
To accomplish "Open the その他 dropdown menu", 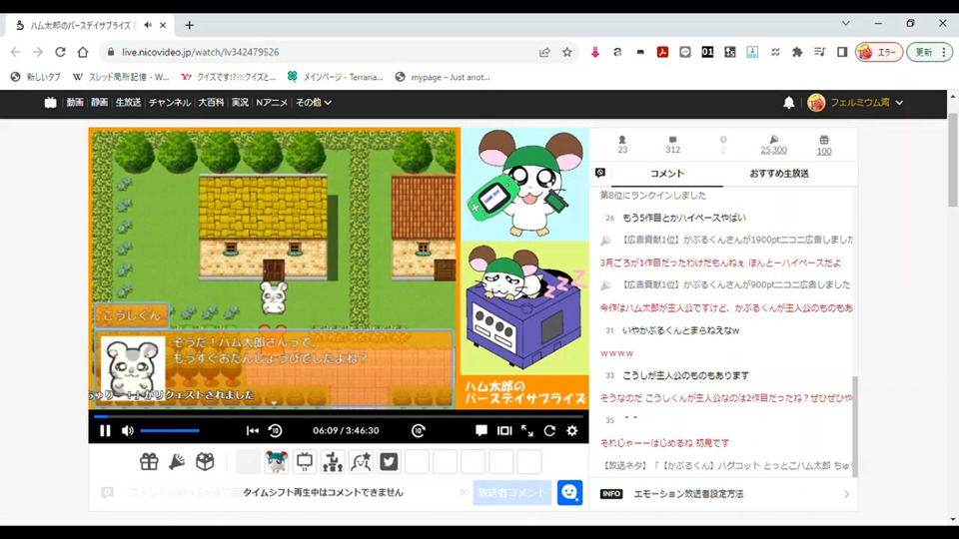I will (x=313, y=103).
